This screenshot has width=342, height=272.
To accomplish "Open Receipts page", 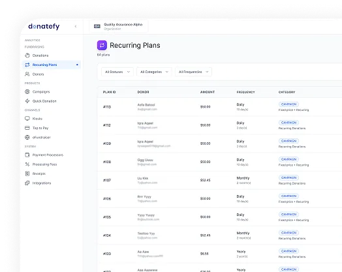I will click(39, 174).
